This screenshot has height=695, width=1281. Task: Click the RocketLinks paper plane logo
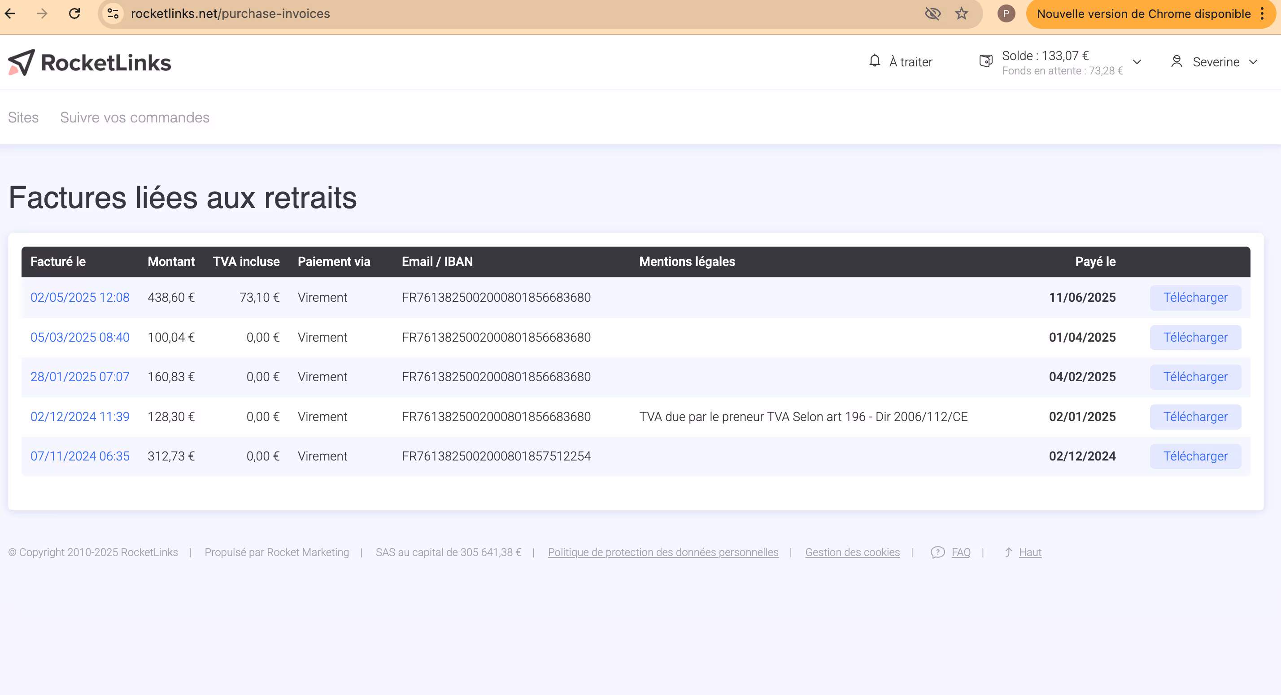[22, 63]
